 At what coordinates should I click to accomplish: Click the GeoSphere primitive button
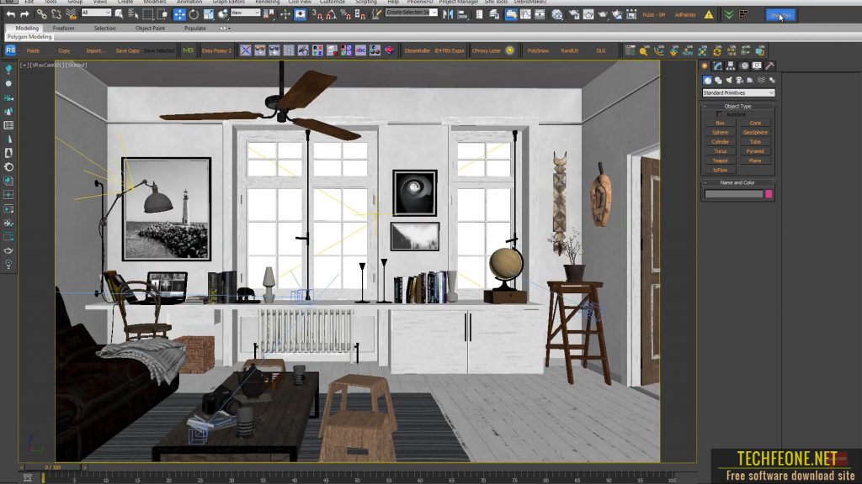pyautogui.click(x=755, y=132)
